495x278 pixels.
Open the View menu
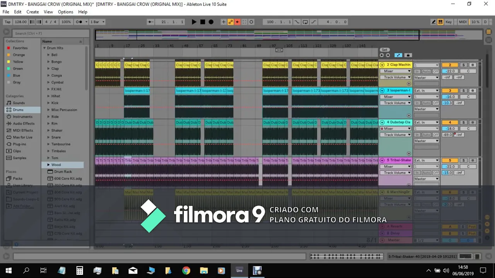48,12
